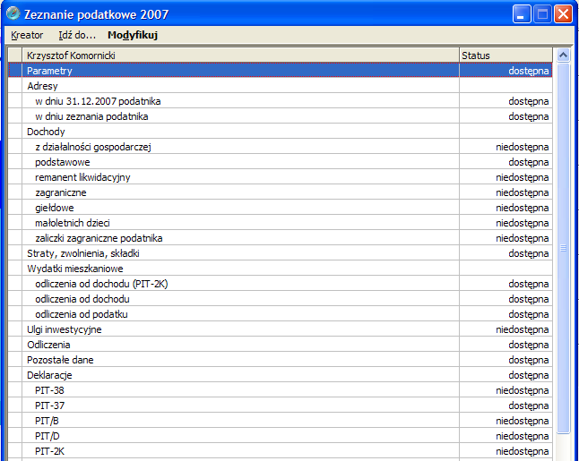Select the Parametry row
Viewport: 579px width, 461px height.
[x=281, y=71]
